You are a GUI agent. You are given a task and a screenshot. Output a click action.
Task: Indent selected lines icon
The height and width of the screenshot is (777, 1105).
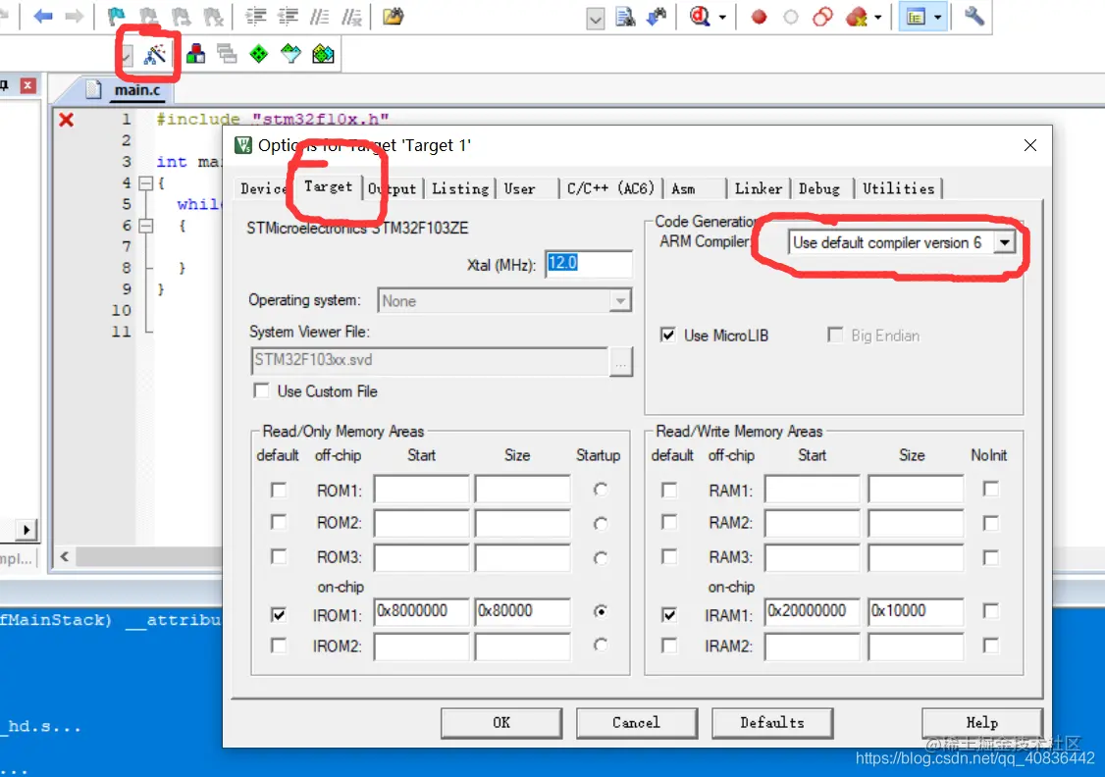coord(256,17)
